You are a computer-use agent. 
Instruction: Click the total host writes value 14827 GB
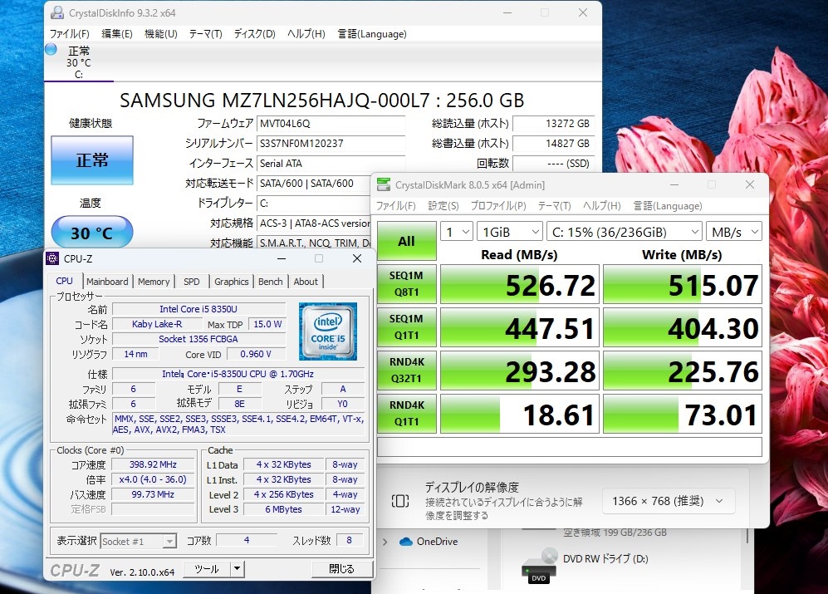coord(553,144)
